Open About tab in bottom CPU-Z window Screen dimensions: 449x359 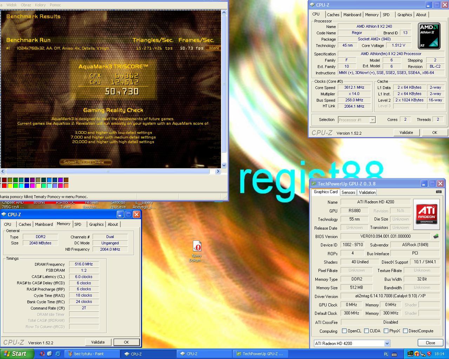tap(113, 224)
